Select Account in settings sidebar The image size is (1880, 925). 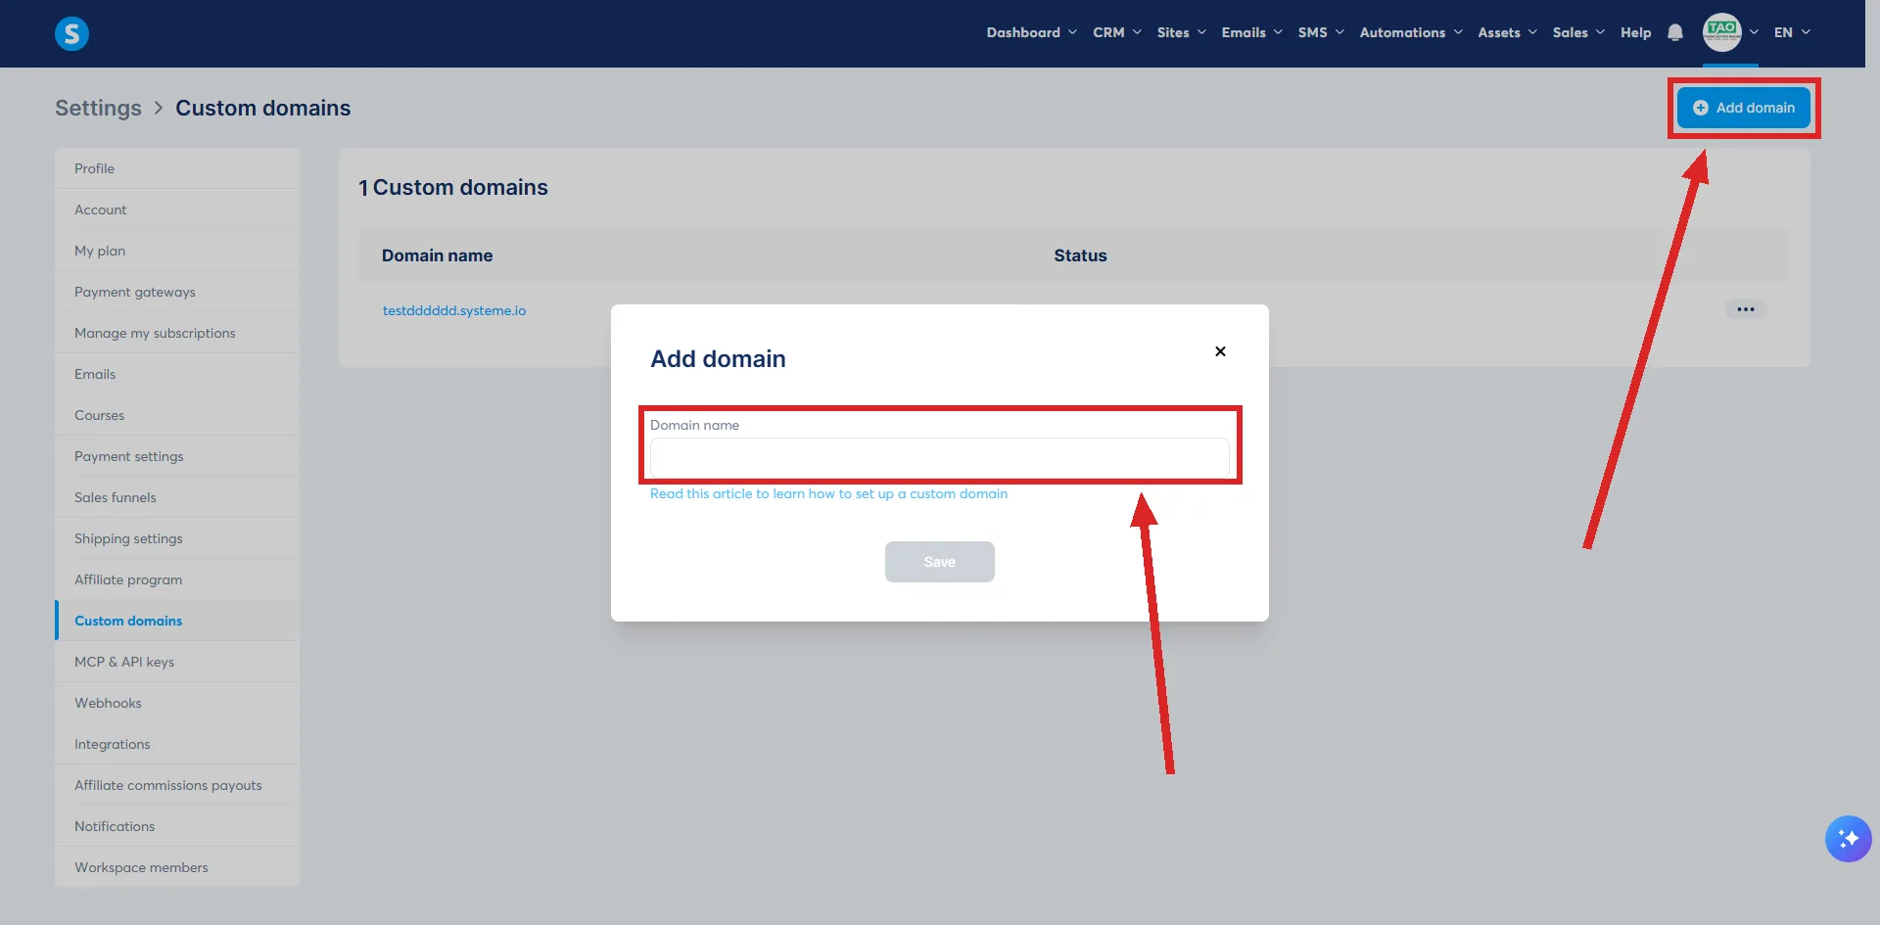click(x=177, y=209)
